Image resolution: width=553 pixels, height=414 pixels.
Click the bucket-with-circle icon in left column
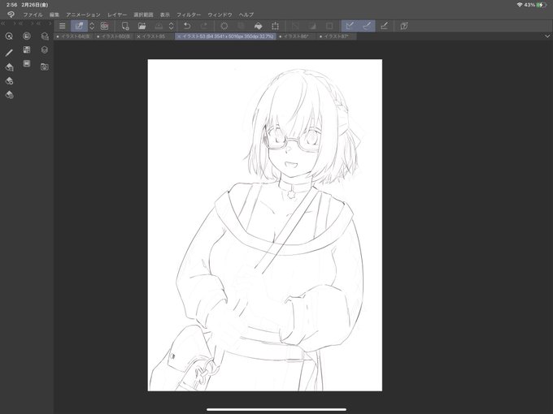click(x=9, y=81)
